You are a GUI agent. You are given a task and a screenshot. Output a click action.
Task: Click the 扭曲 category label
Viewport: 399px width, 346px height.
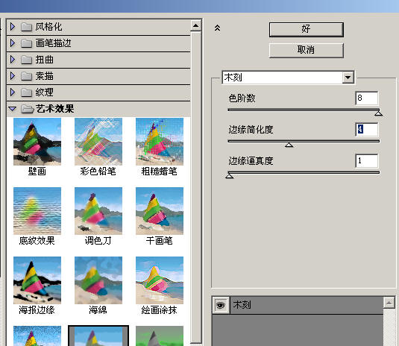point(44,60)
